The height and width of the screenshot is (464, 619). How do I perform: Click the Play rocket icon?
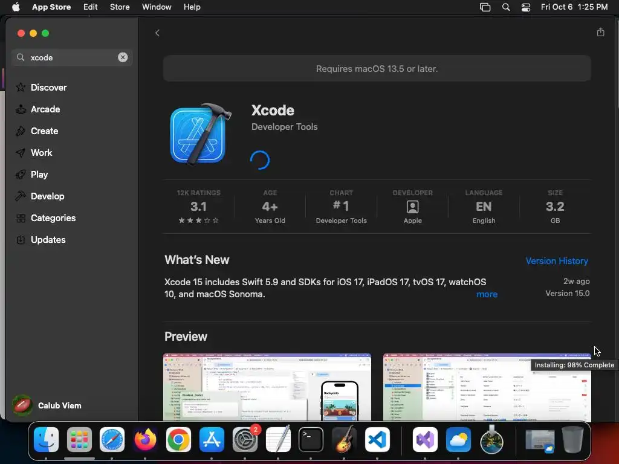coord(21,175)
